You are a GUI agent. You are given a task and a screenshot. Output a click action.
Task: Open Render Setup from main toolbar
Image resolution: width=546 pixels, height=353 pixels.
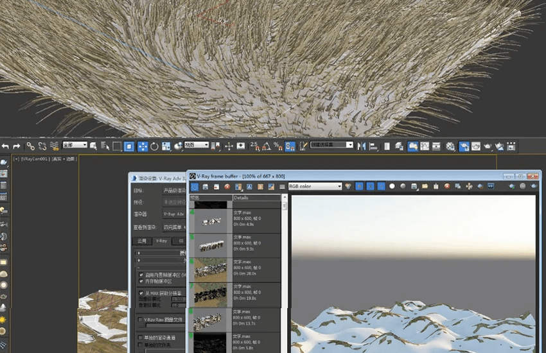point(464,146)
